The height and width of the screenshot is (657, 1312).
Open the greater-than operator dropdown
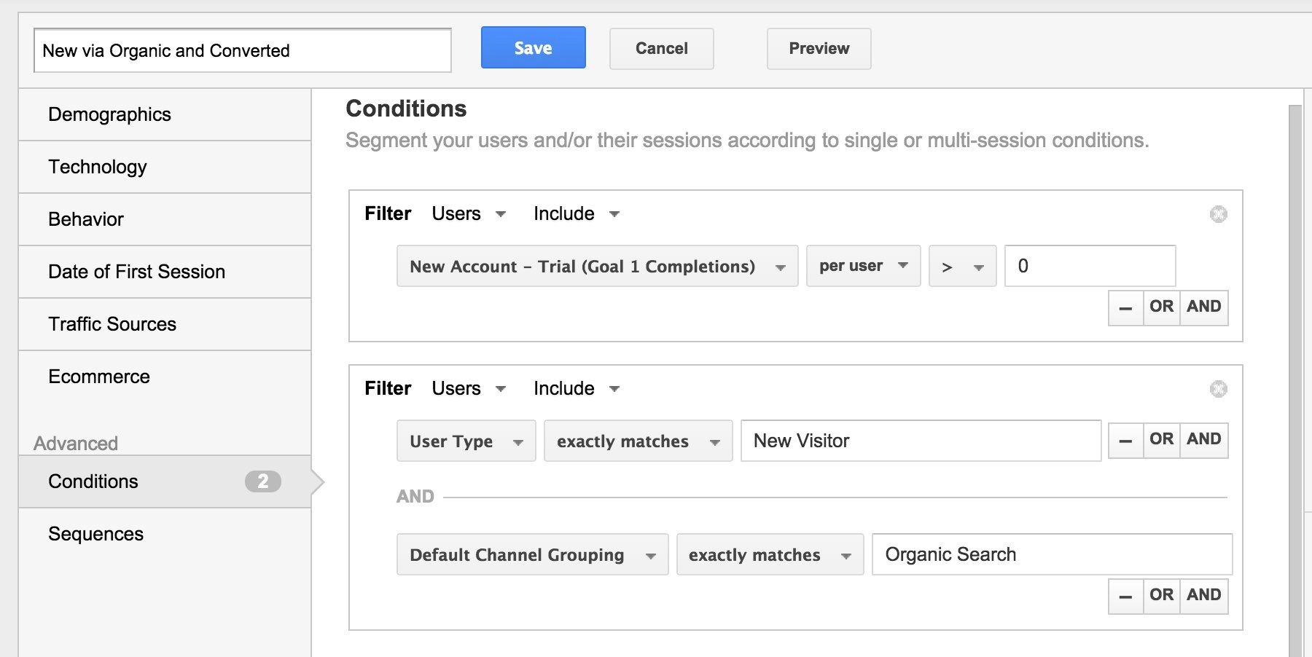click(962, 267)
